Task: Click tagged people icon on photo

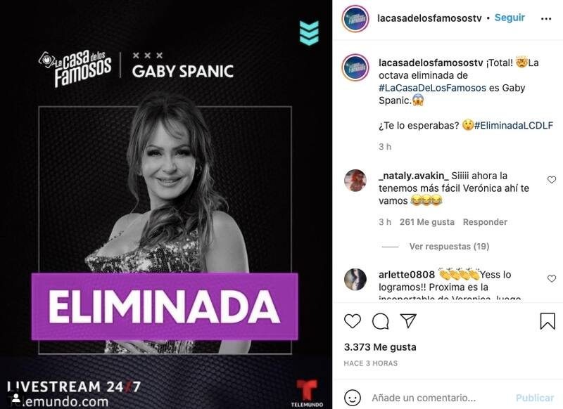Action: [x=15, y=398]
